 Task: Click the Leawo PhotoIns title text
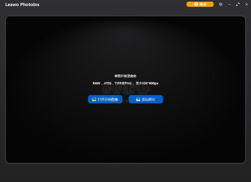22,5
